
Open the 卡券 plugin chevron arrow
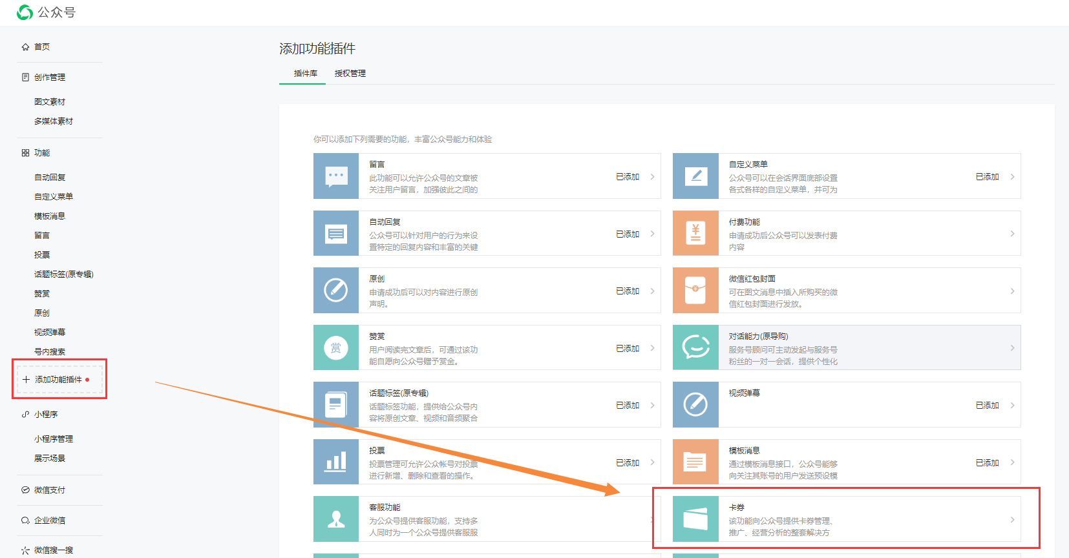click(1012, 520)
